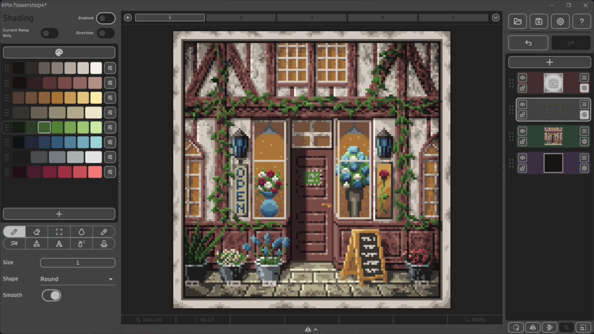
Task: Open a project file via the folder icon
Action: [x=517, y=21]
